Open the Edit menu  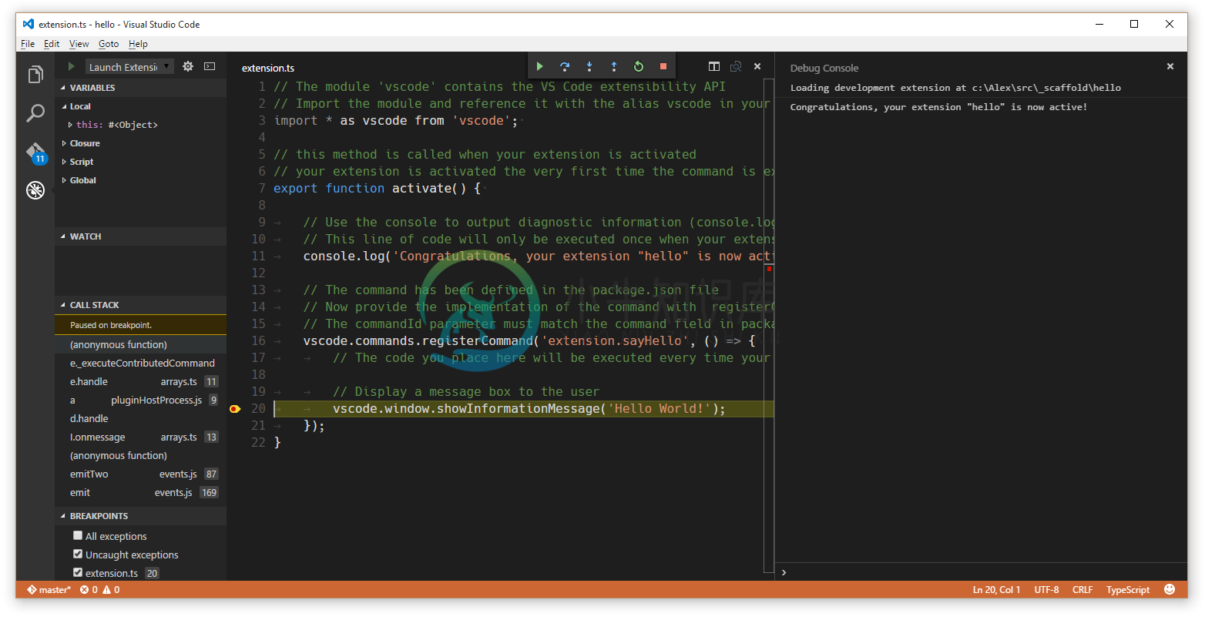[x=52, y=44]
